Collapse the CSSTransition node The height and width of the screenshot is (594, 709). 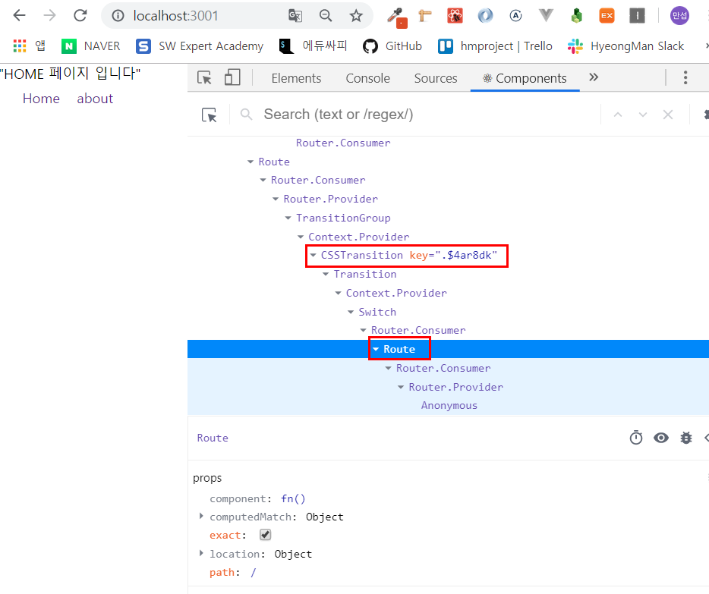coord(313,255)
